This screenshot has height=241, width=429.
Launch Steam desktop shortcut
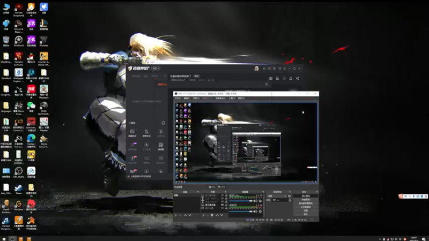point(19,189)
